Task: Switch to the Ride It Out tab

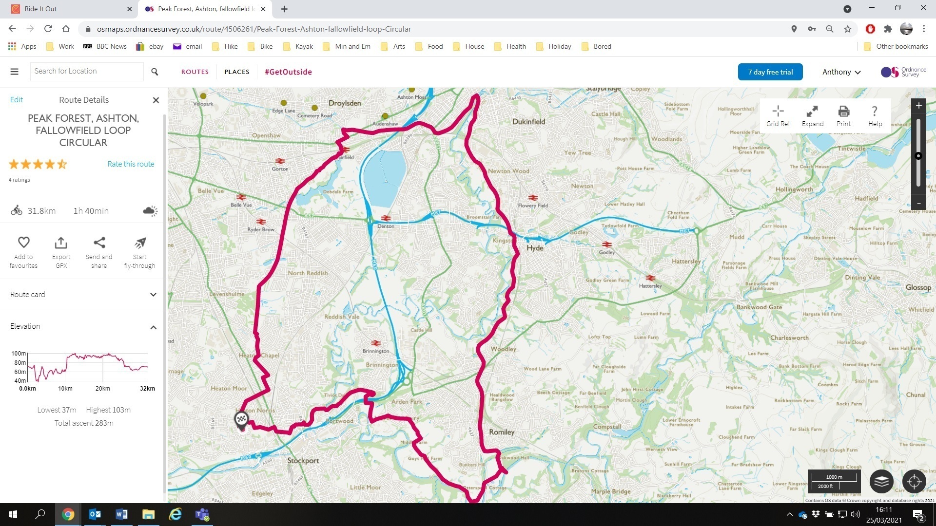Action: [68, 9]
